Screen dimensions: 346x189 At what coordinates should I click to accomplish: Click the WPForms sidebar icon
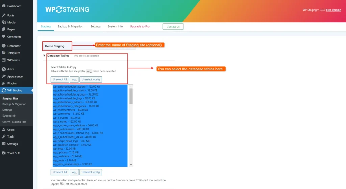3,60
